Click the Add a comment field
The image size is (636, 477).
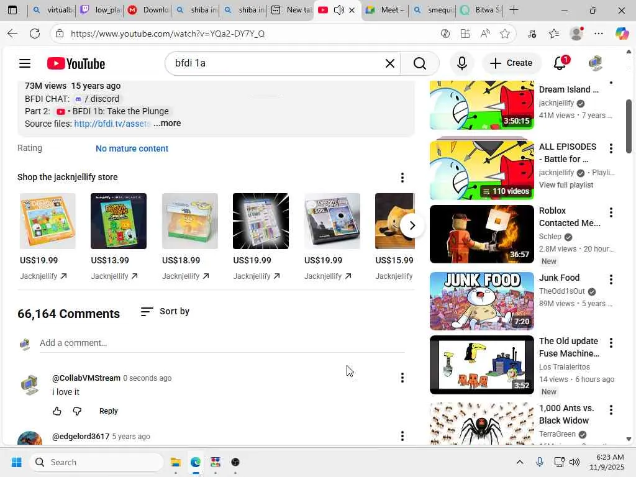(x=222, y=343)
